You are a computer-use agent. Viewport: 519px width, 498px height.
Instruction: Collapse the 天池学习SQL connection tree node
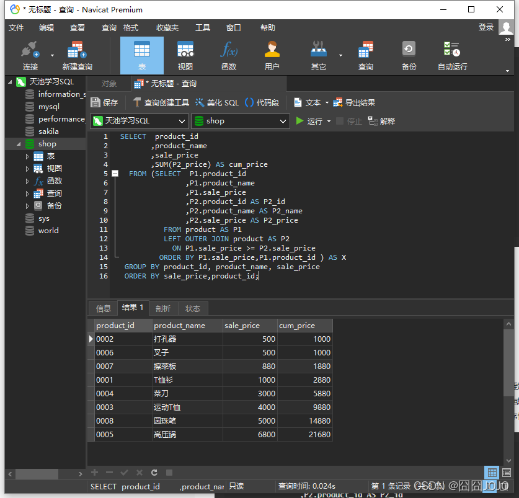tap(11, 82)
